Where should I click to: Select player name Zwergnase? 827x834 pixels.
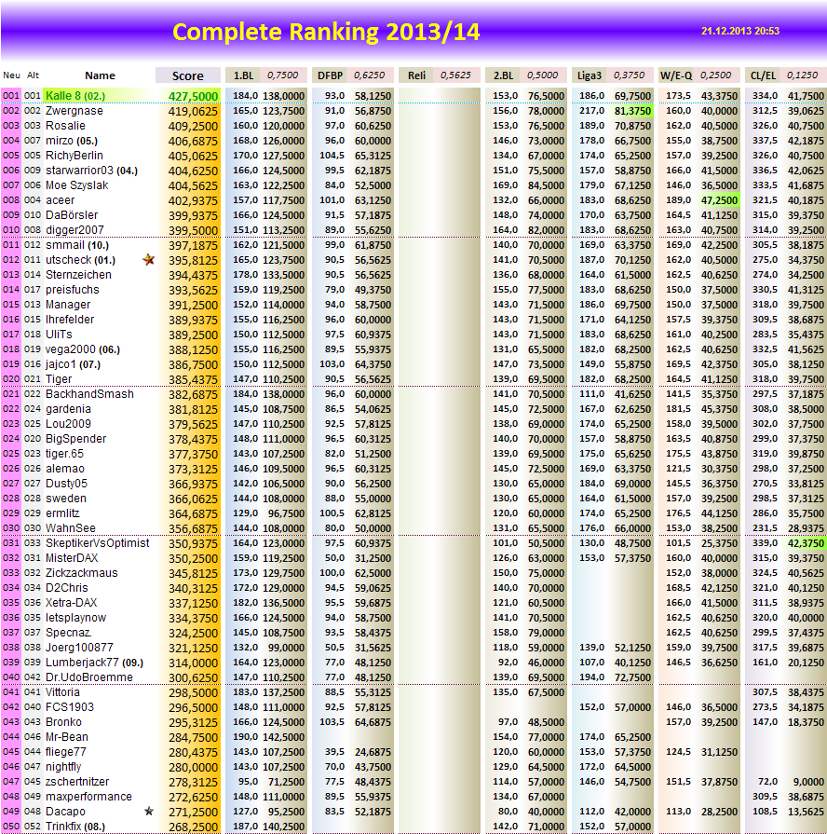coord(75,111)
